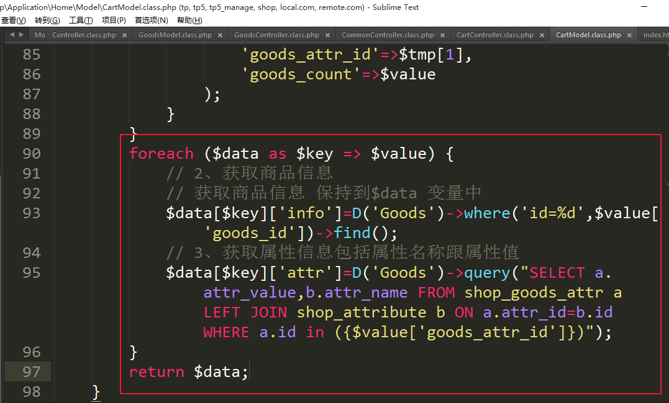Switch to the CommonController.class.php tab
This screenshot has height=403, width=669.
point(388,35)
